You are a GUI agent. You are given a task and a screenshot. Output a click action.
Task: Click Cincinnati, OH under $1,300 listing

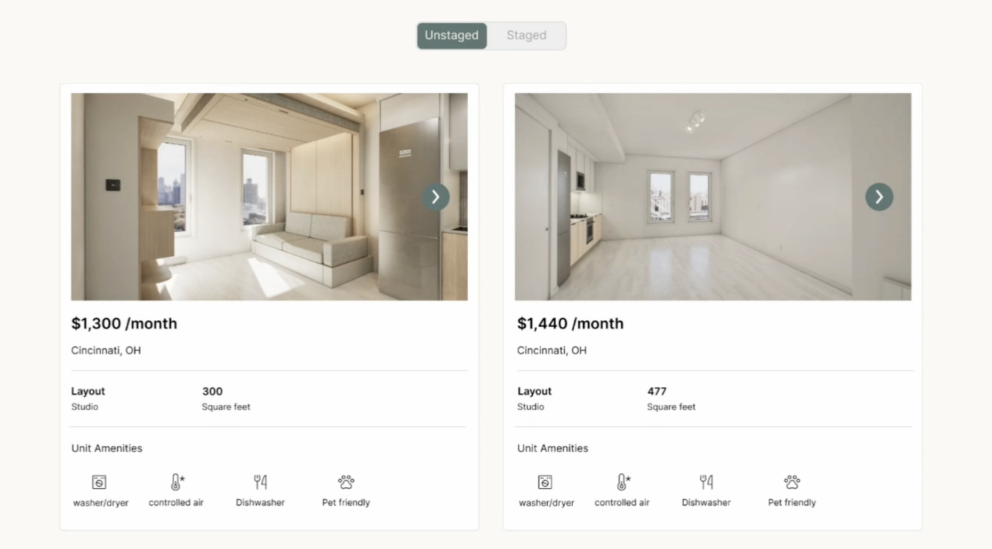coord(106,350)
